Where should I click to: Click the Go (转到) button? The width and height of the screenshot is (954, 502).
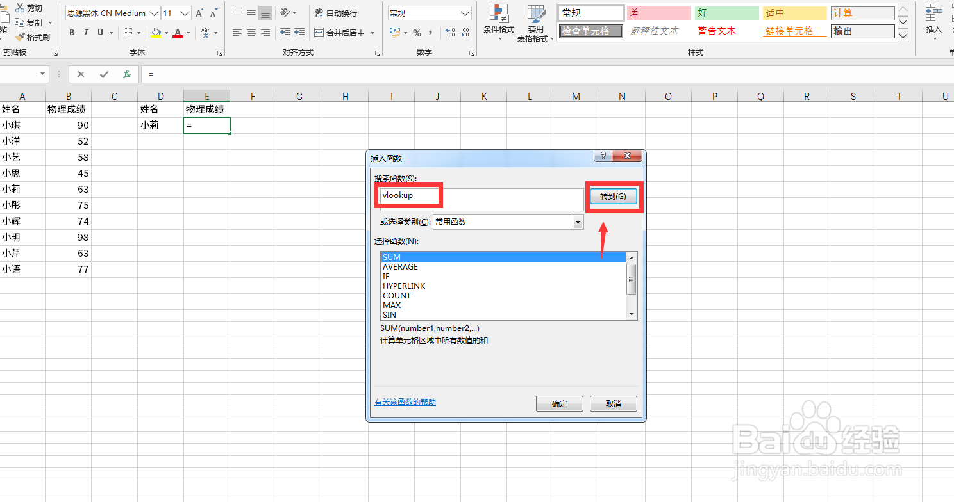613,197
